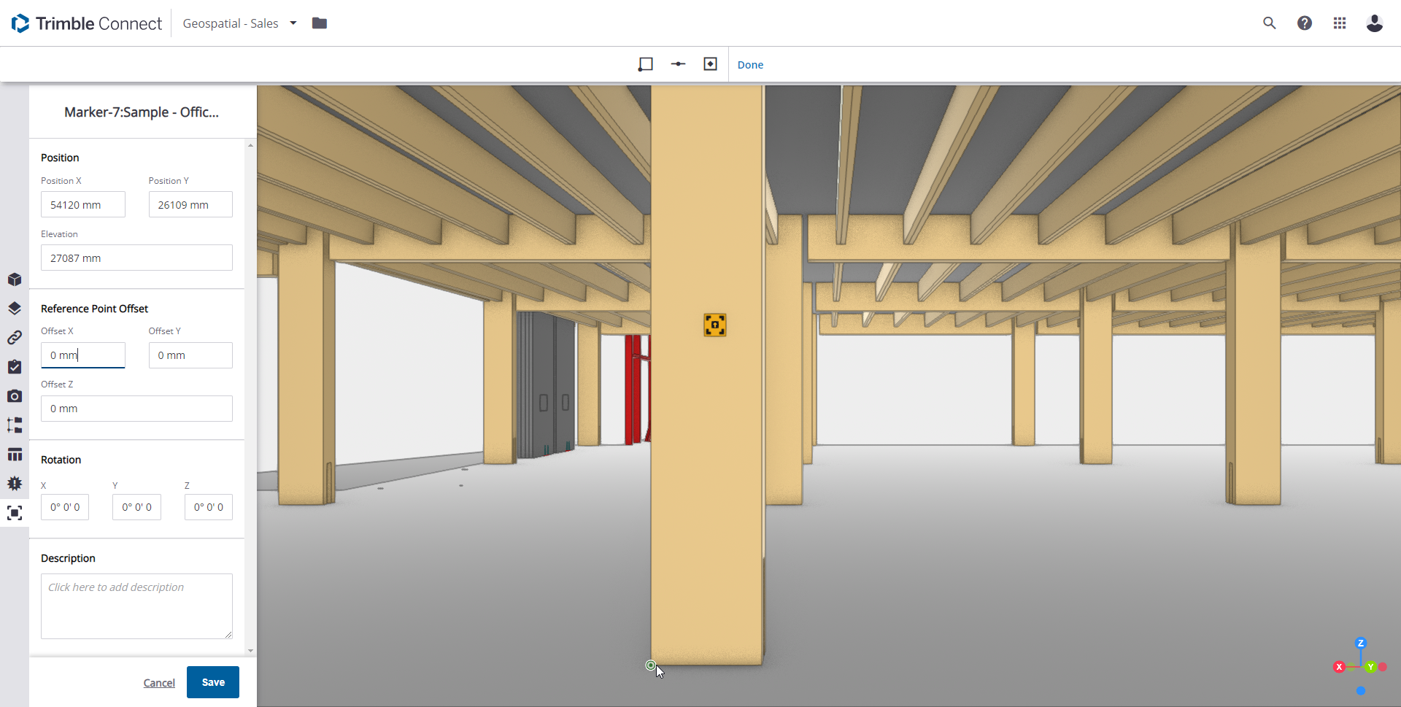1401x707 pixels.
Task: Save the Marker-7 settings
Action: tap(212, 681)
